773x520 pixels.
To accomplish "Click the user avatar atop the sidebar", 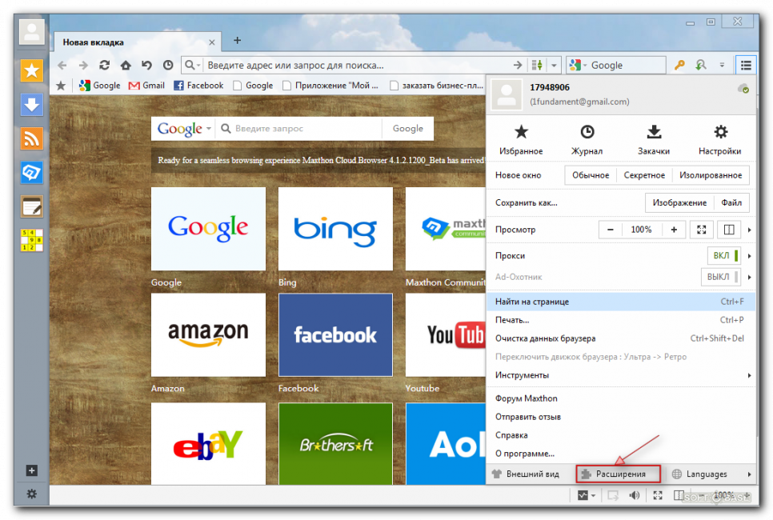I will click(x=32, y=31).
